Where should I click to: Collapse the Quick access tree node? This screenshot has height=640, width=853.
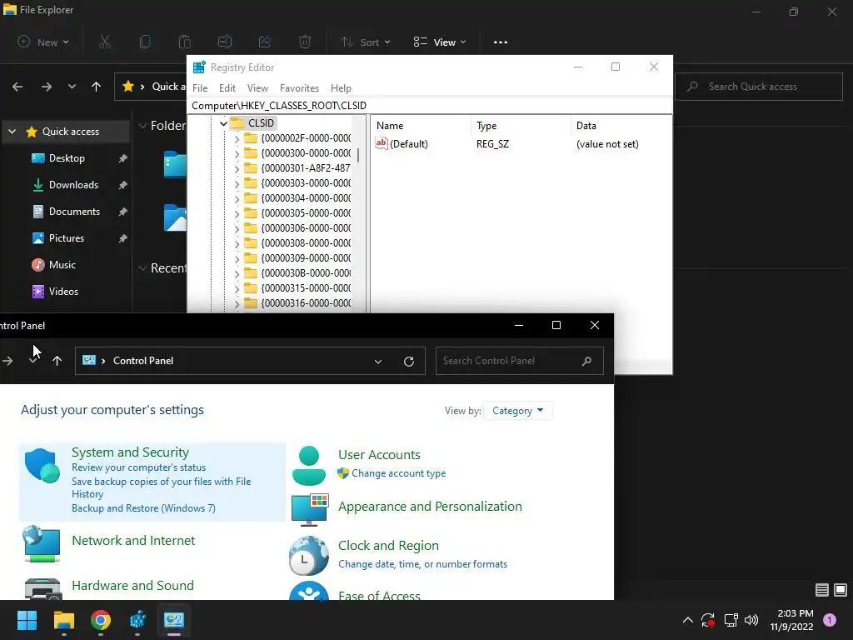12,132
